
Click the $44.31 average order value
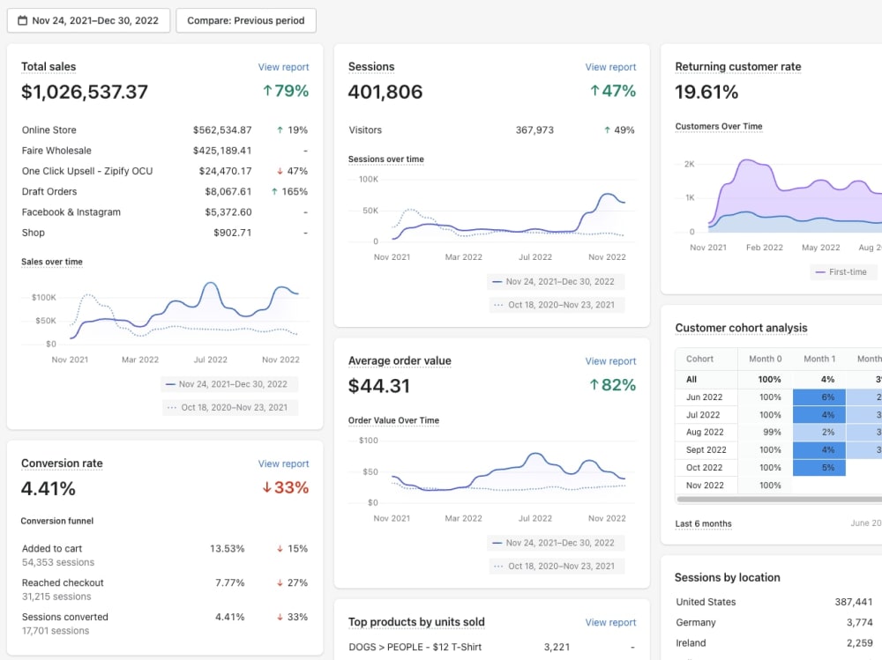point(379,386)
